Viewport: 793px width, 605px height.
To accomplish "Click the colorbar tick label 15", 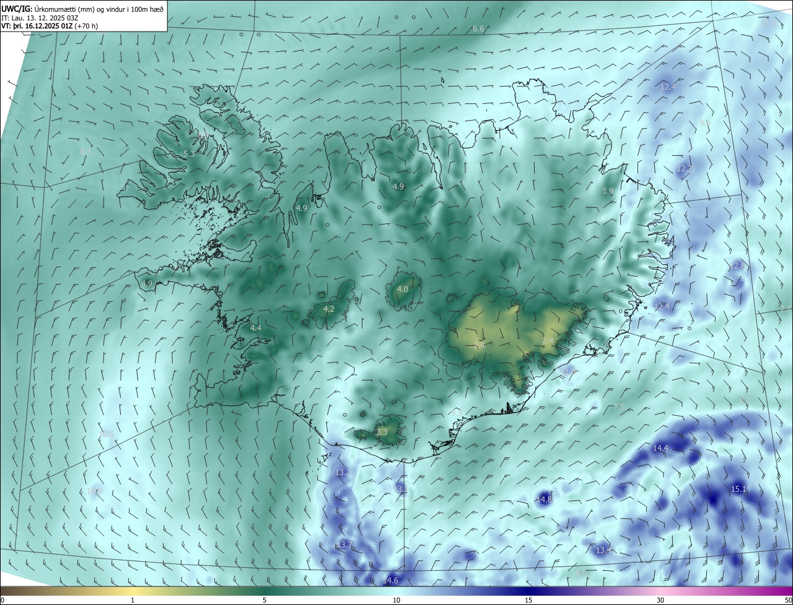I will click(528, 600).
